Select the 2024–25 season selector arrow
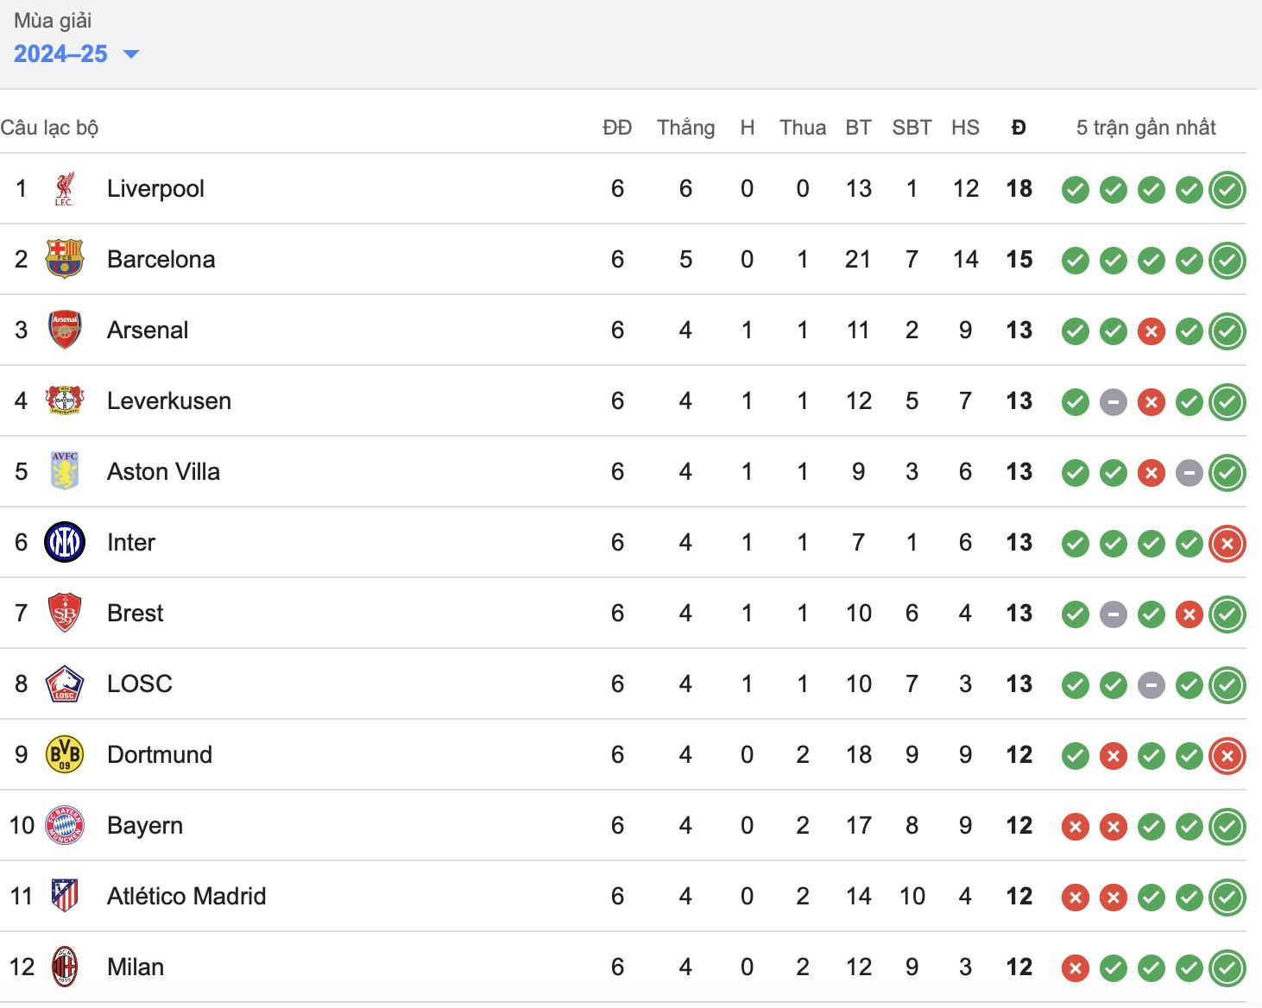 [x=131, y=54]
